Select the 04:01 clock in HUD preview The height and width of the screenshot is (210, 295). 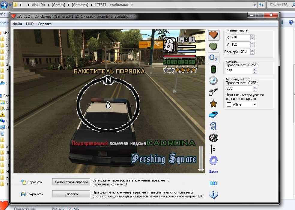[x=186, y=40]
